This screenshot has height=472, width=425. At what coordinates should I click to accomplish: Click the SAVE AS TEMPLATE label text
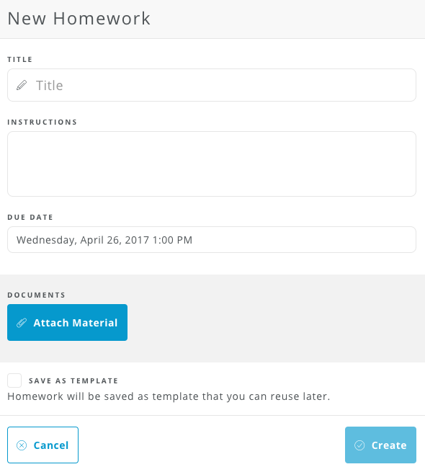(x=73, y=380)
